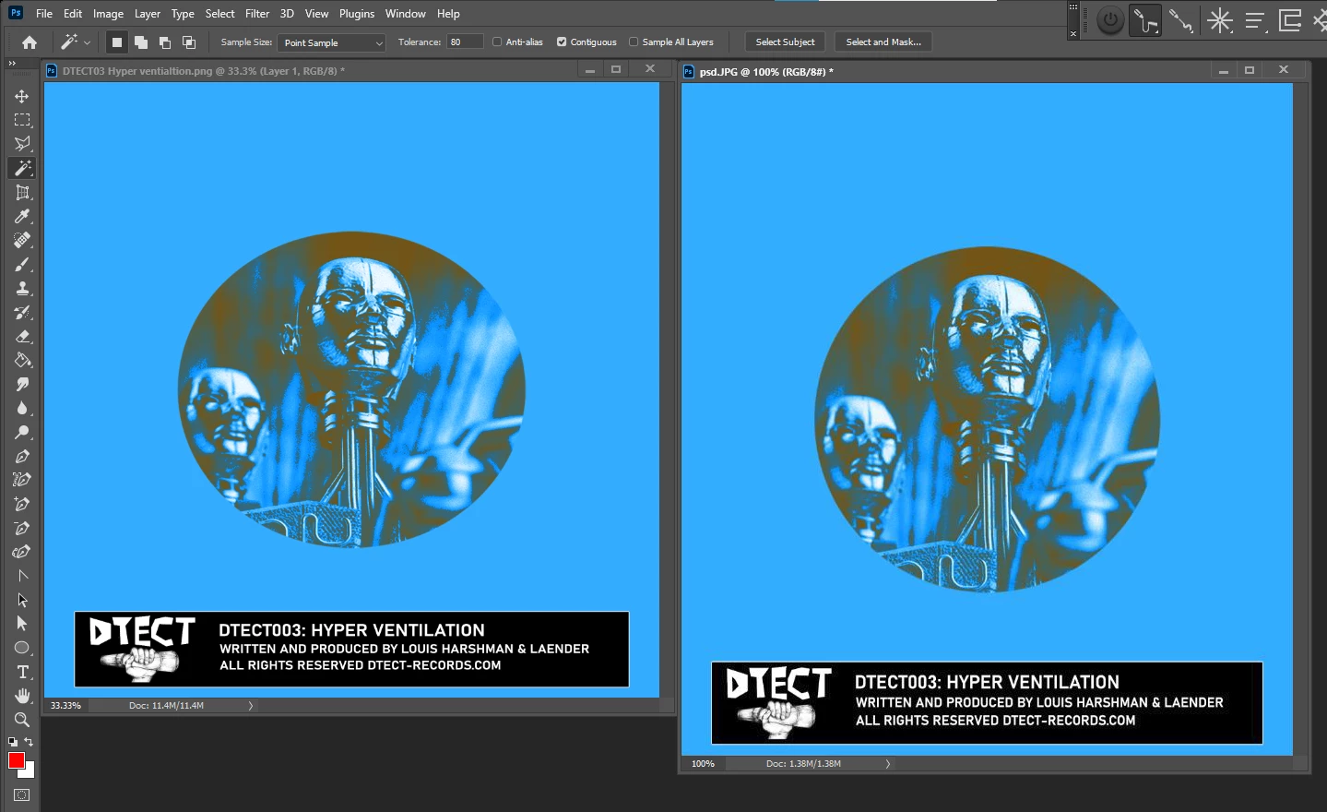Screen dimensions: 1327x812
Task: Select the Dodge tool
Action: click(x=22, y=432)
